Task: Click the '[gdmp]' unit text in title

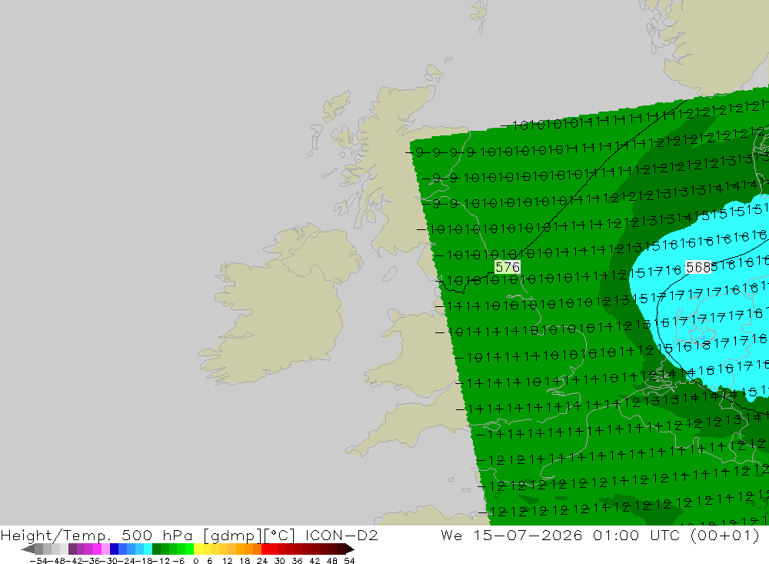Action: point(232,535)
